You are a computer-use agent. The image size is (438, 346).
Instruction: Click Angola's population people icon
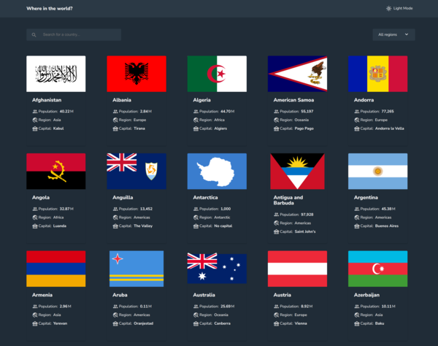35,209
